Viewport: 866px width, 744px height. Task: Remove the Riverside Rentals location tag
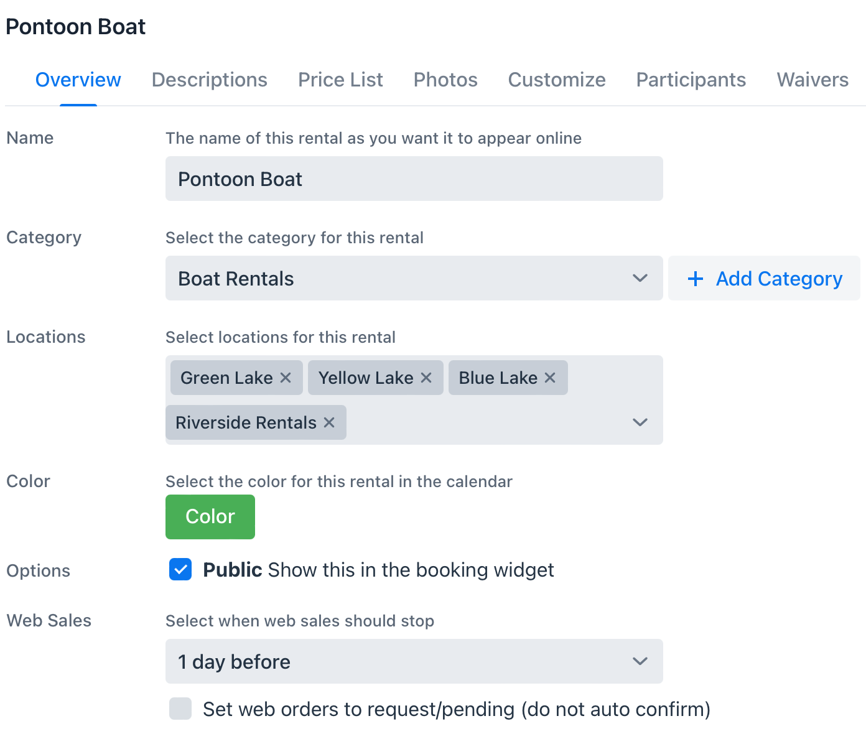(x=329, y=422)
